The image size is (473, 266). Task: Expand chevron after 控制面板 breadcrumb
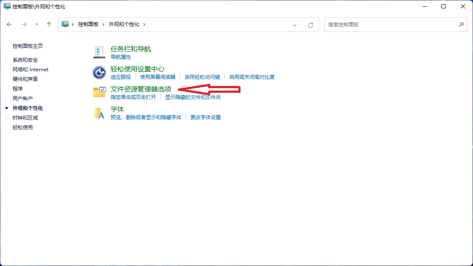click(103, 24)
